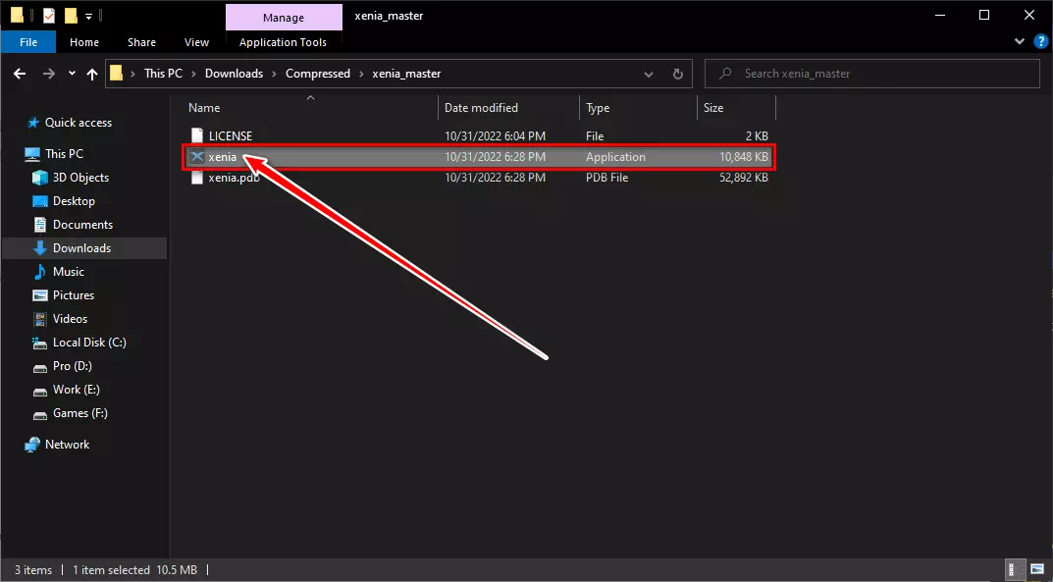This screenshot has height=582, width=1053.
Task: Collapse the ribbon with the chevron
Action: [x=1020, y=41]
